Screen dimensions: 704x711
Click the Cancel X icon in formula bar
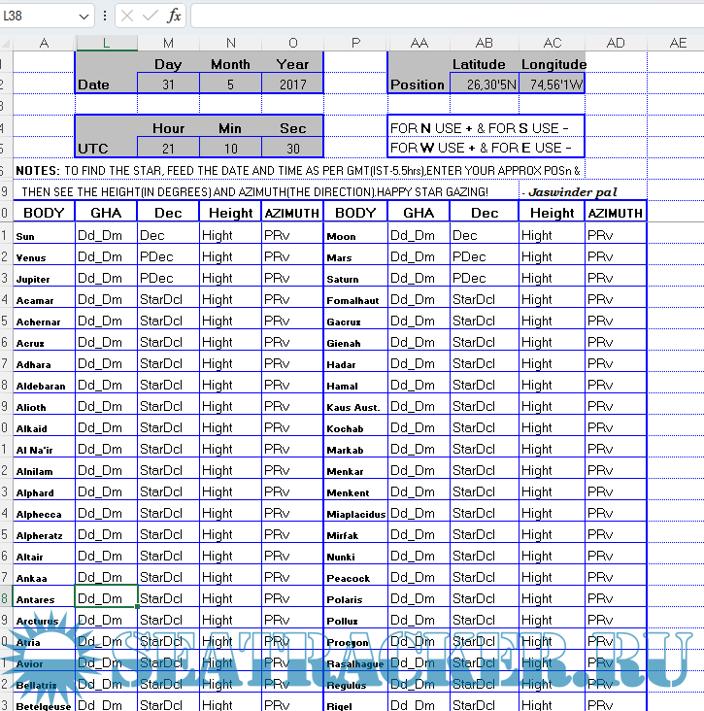[127, 16]
